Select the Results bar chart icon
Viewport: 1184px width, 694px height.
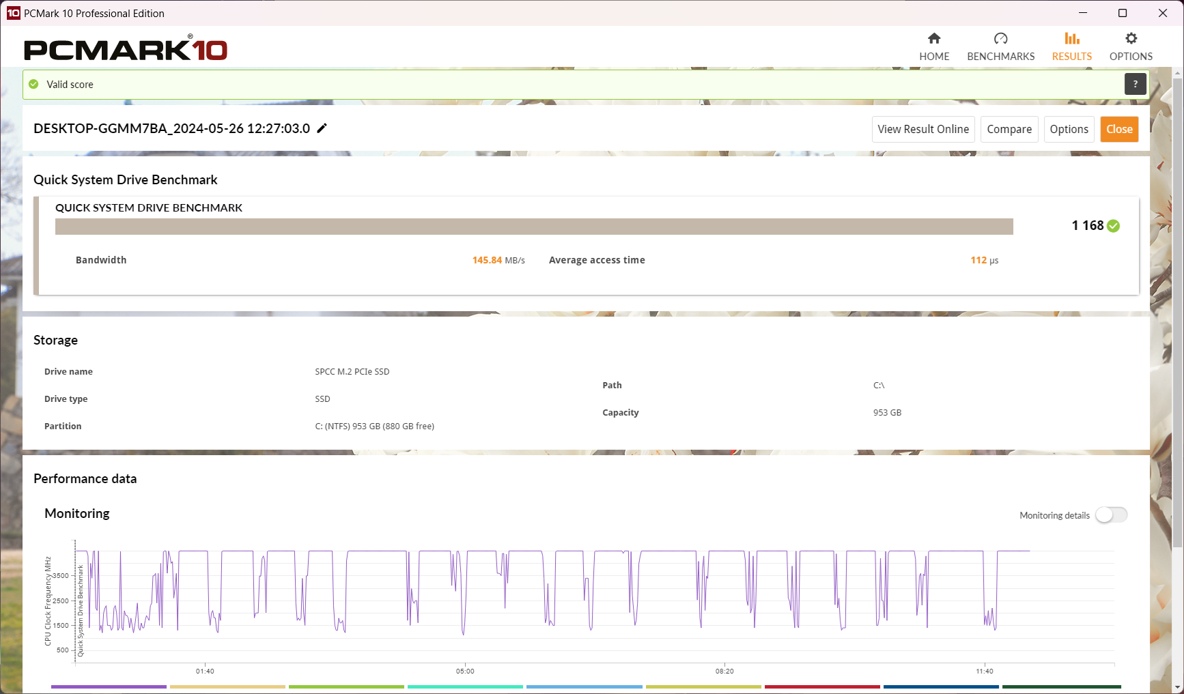point(1071,39)
